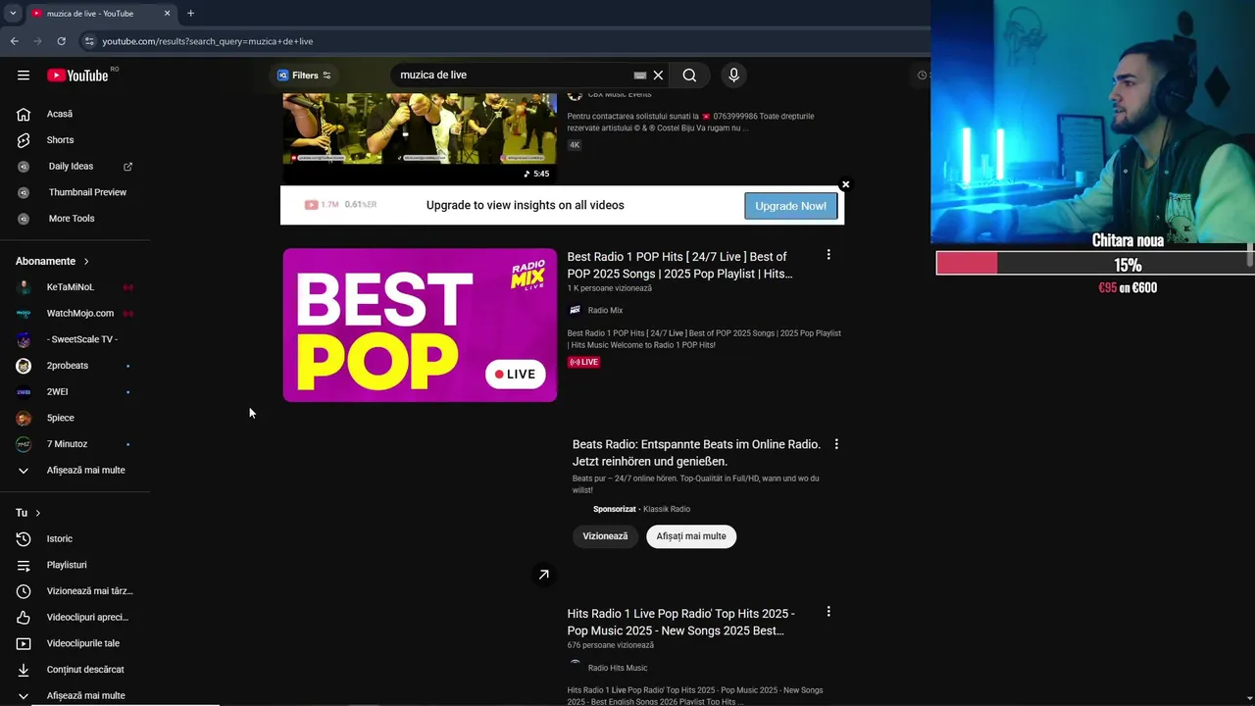Open a new browser tab
This screenshot has width=1255, height=706.
pyautogui.click(x=190, y=14)
